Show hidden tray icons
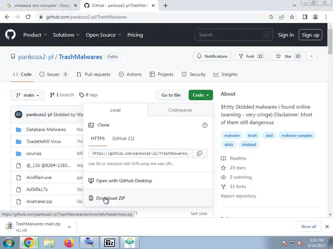The height and width of the screenshot is (249, 333). (276, 243)
